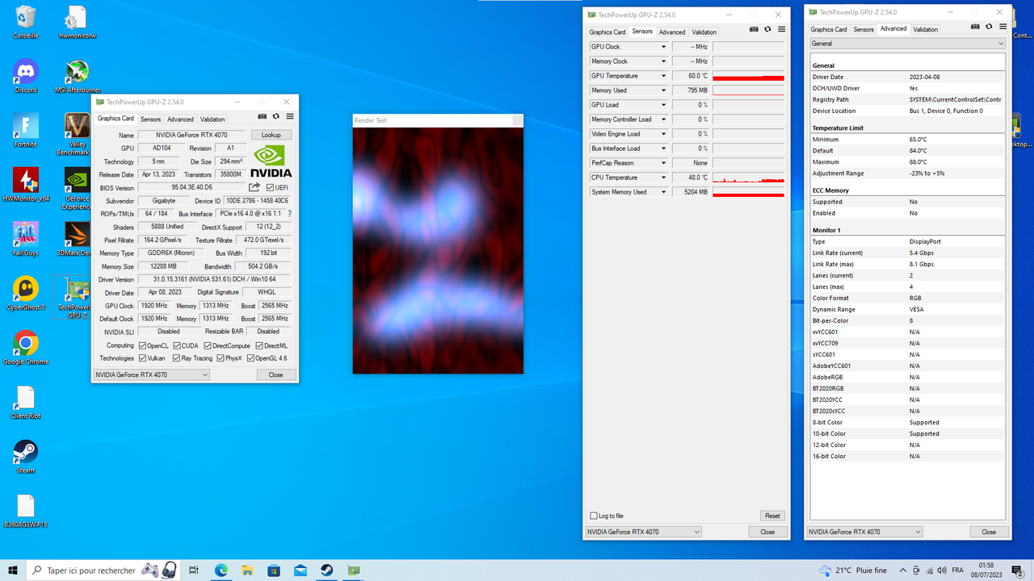Viewport: 1034px width, 581px height.
Task: Toggle the PhysX checkbox
Action: [220, 358]
